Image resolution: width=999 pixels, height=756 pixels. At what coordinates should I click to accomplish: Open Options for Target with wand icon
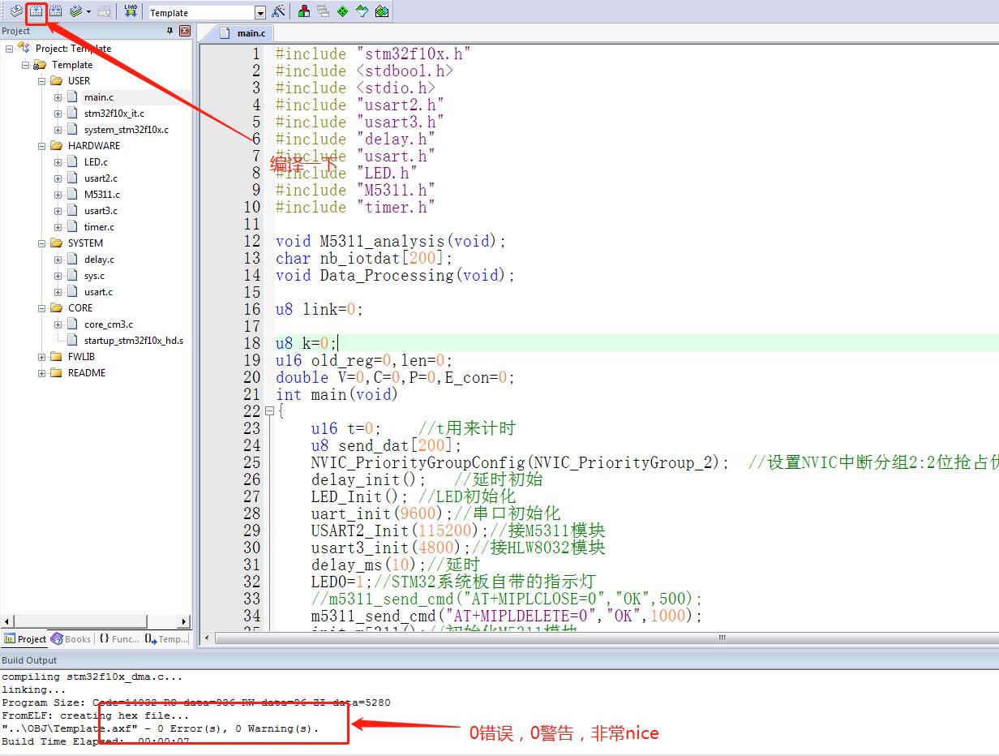(x=280, y=11)
